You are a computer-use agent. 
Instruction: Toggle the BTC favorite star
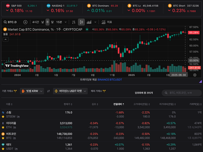coord(3,138)
